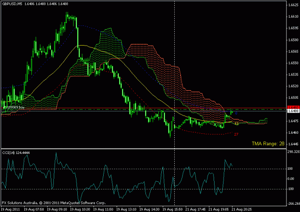Click the 1.6460 price axis label
Viewport: 300px width, 212px height.
tap(293, 132)
